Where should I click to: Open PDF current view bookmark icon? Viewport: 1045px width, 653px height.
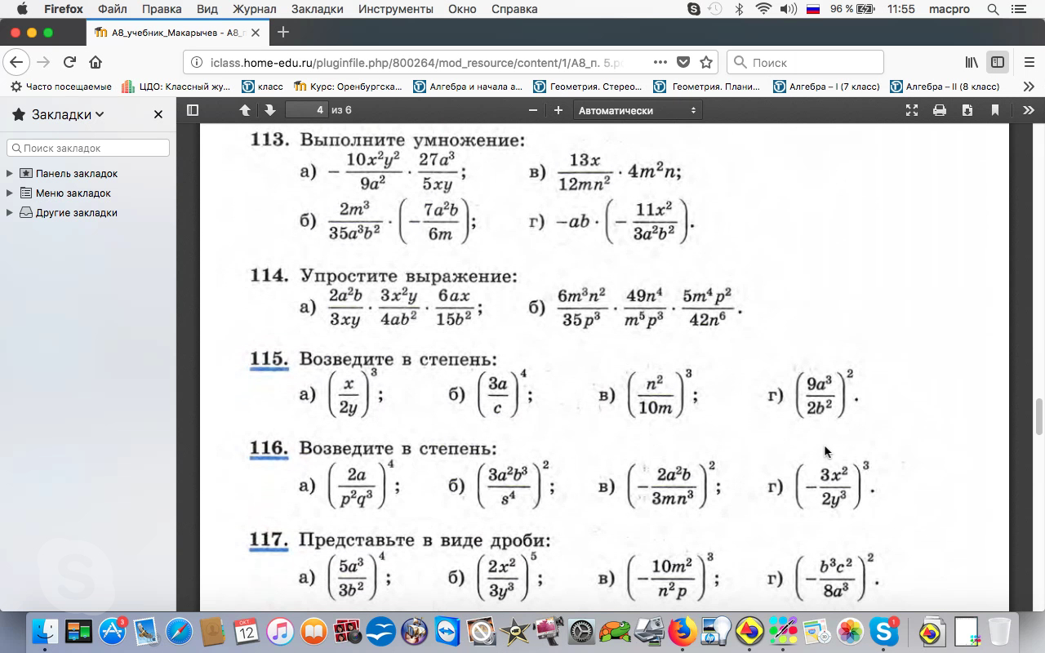coord(995,110)
